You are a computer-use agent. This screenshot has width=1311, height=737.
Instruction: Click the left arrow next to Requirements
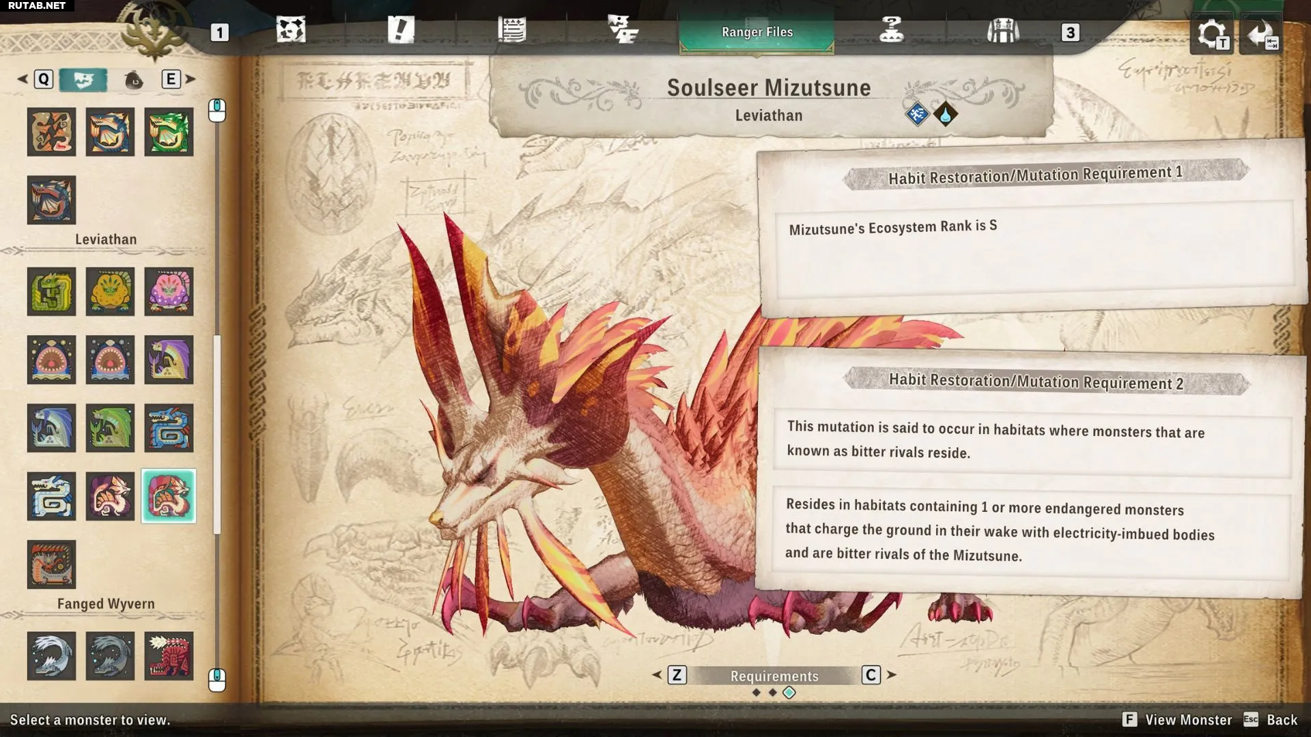pos(657,675)
